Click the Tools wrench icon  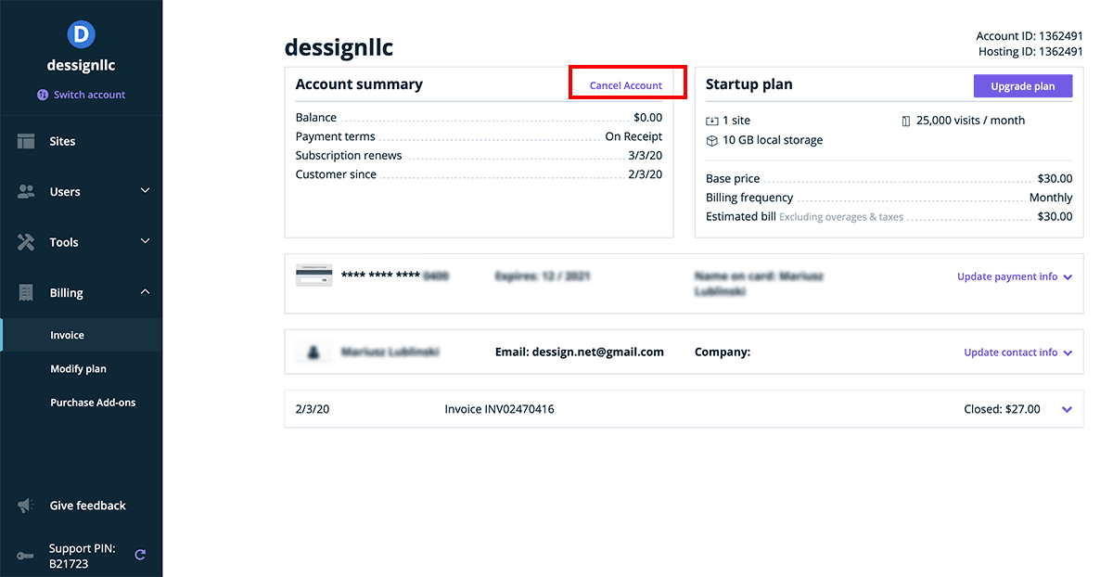(26, 242)
